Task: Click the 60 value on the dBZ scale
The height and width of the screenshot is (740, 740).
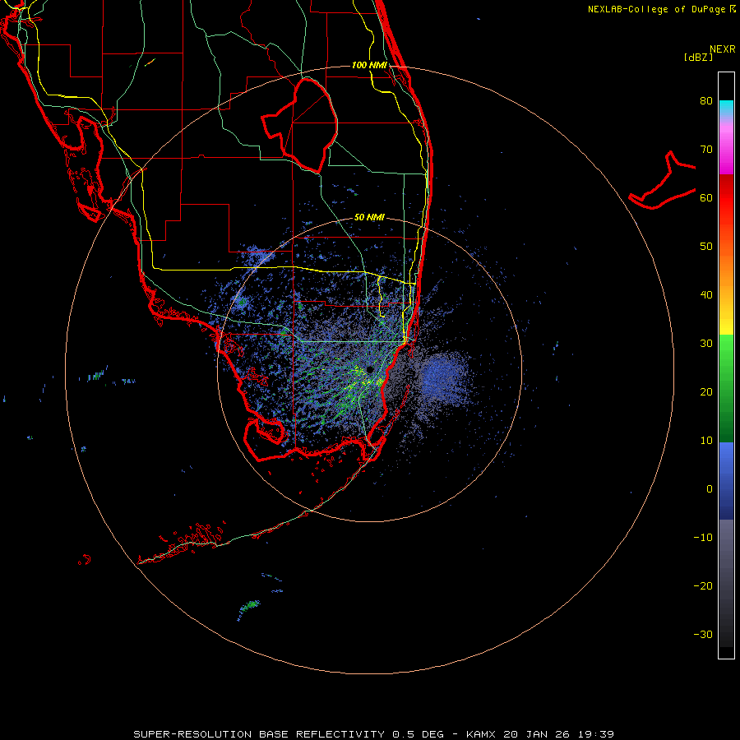Action: pos(706,197)
